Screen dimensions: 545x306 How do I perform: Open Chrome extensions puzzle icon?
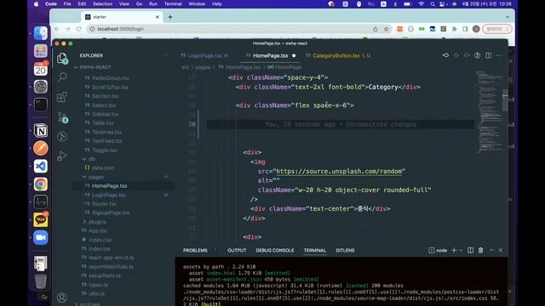click(454, 29)
